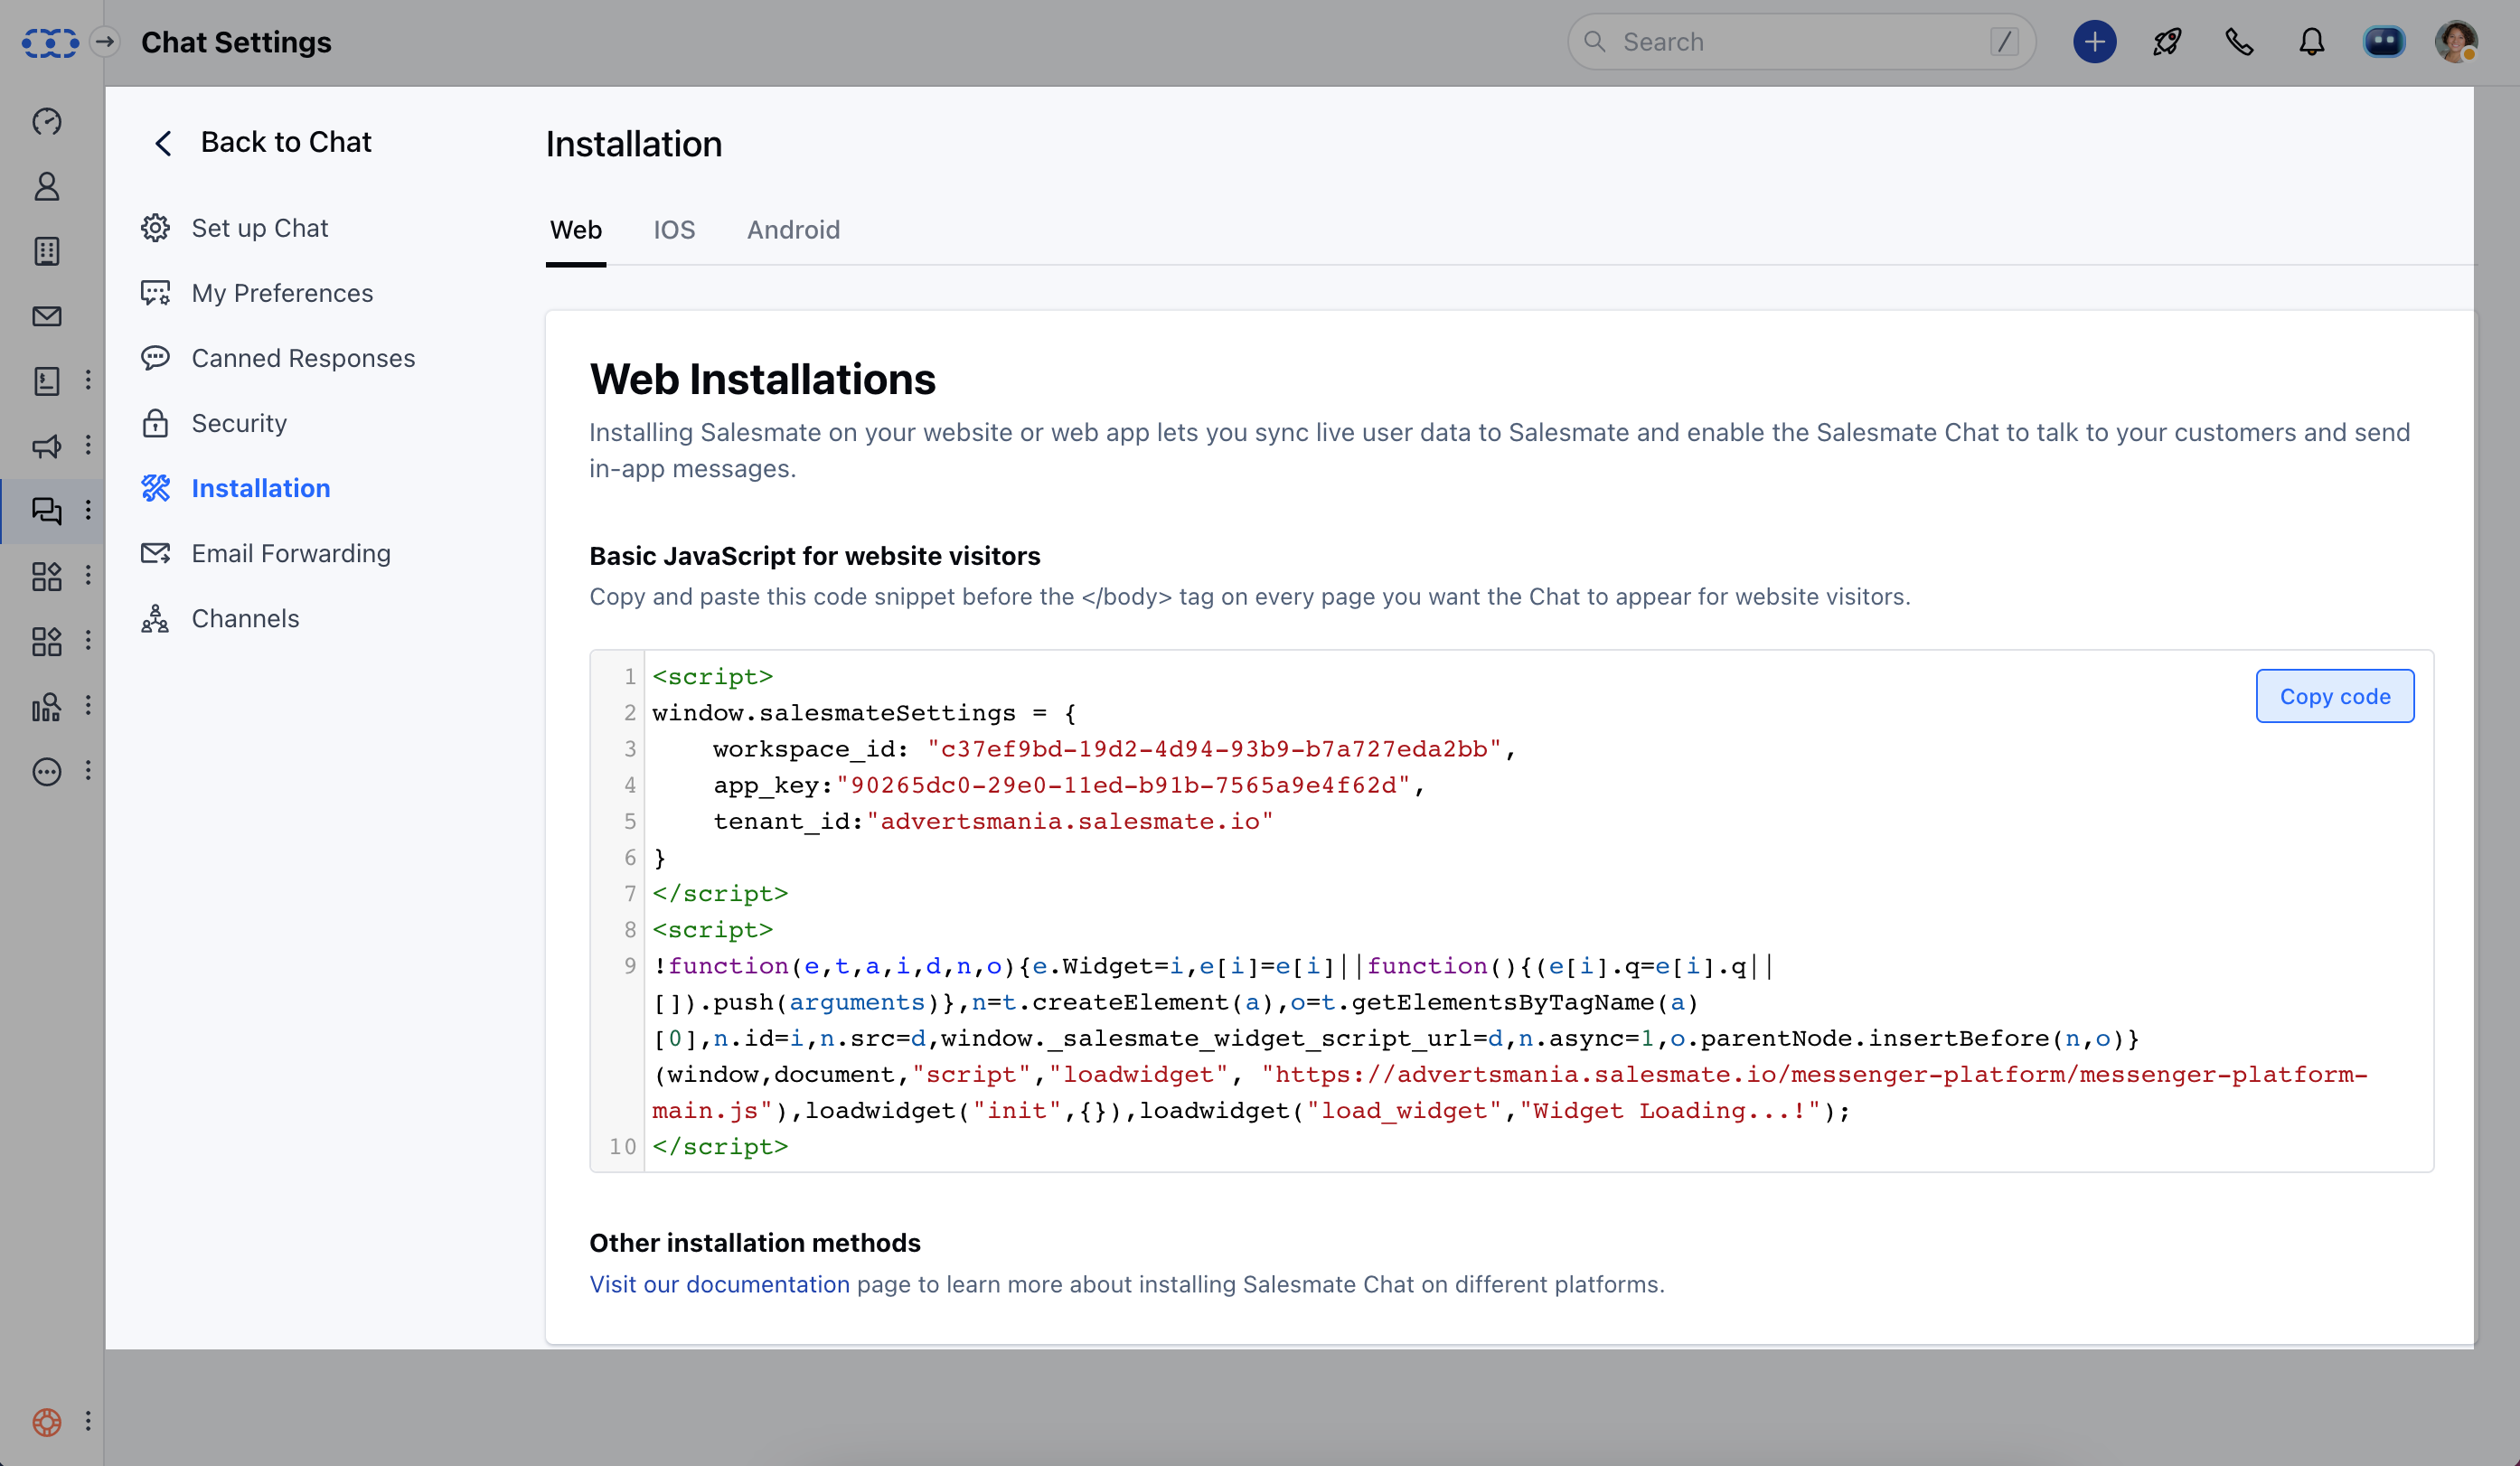The width and height of the screenshot is (2520, 1466).
Task: Open three-dot menu beside megaphone icon
Action: (x=88, y=445)
